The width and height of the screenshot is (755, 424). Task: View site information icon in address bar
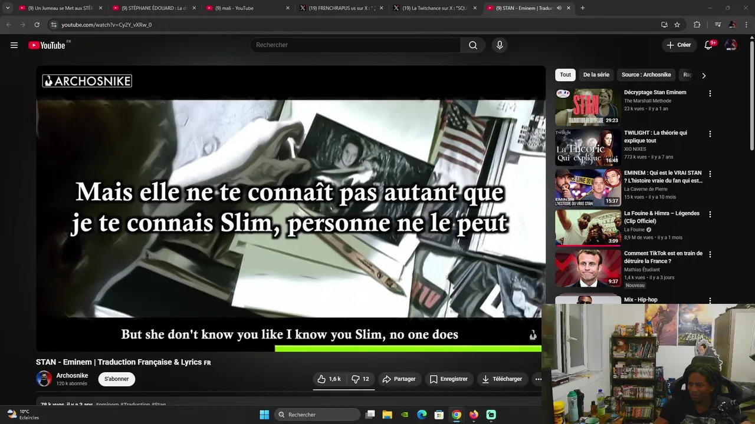54,25
